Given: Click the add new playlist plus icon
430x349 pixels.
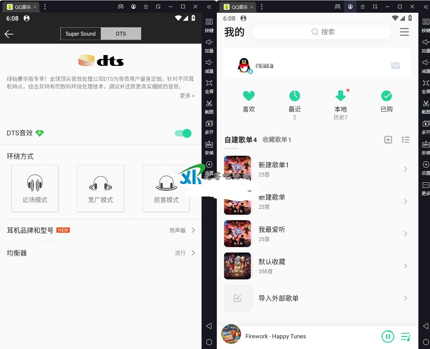Looking at the screenshot, I should (388, 140).
